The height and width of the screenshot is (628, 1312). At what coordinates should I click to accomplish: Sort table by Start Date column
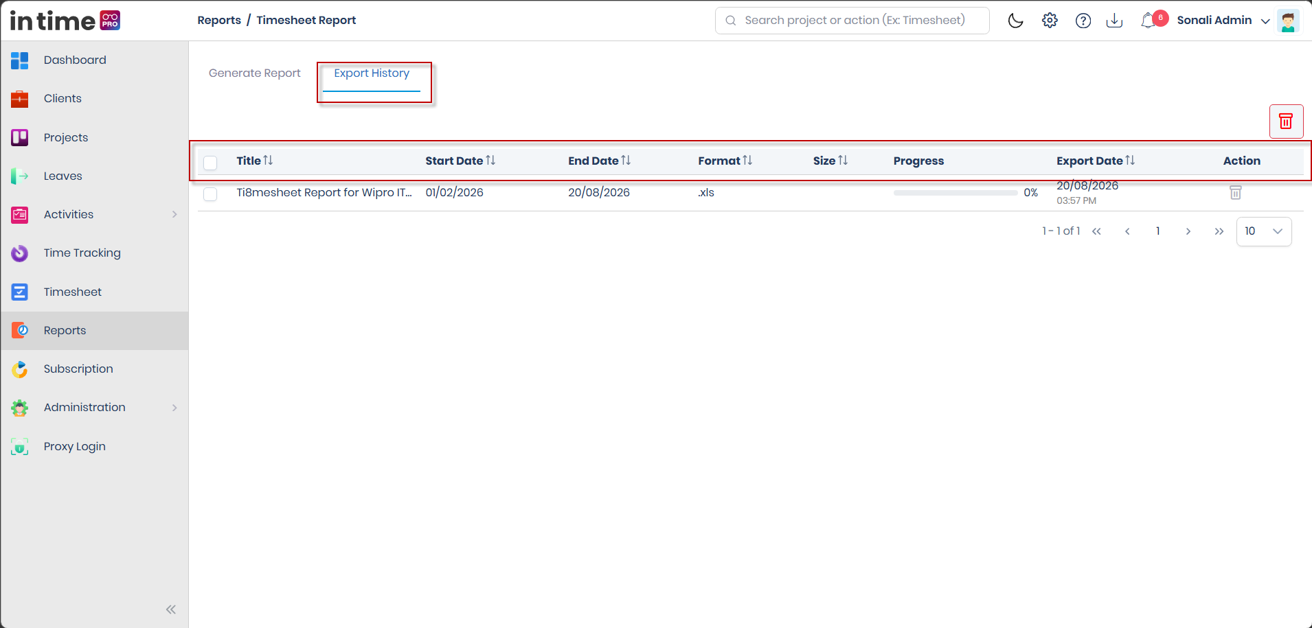pyautogui.click(x=490, y=161)
